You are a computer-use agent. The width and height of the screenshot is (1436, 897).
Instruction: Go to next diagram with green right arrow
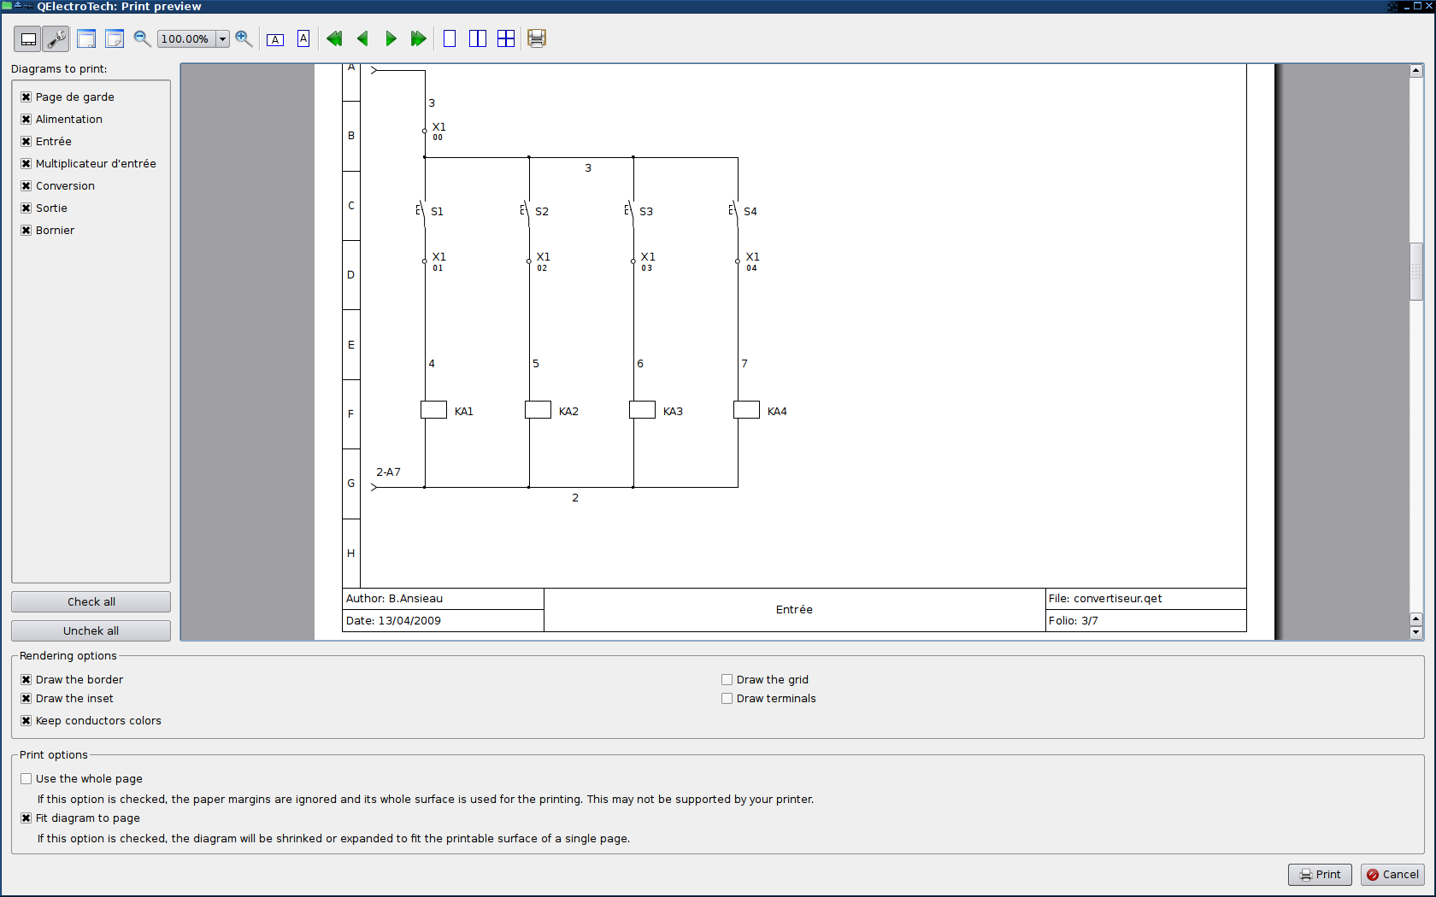pyautogui.click(x=391, y=38)
